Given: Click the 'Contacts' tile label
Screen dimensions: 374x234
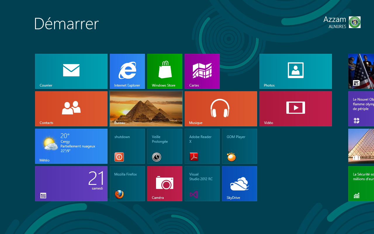Looking at the screenshot, I should 46,123.
